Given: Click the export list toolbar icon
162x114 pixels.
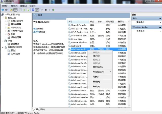Looking at the screenshot, I should (x=28, y=10).
